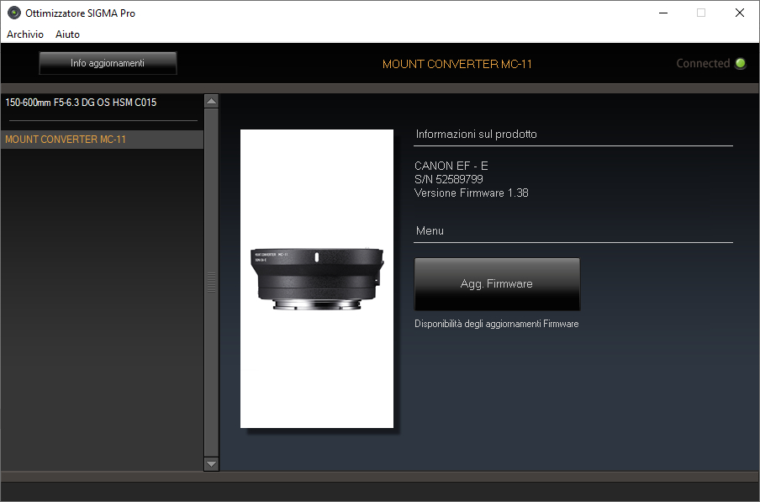Click the MOUNT CONVERTER MC-11 header title
The image size is (760, 502).
coord(457,64)
